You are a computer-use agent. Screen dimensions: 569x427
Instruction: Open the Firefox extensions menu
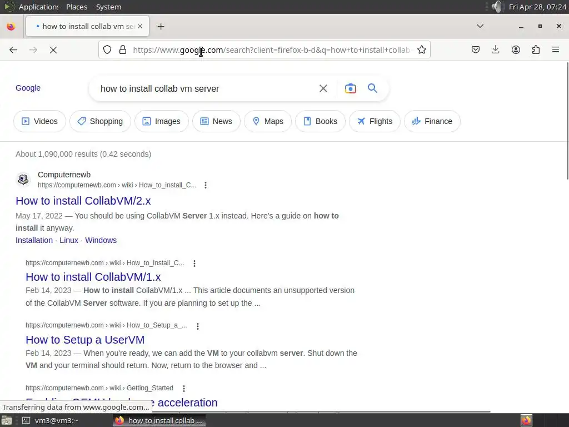pyautogui.click(x=536, y=49)
